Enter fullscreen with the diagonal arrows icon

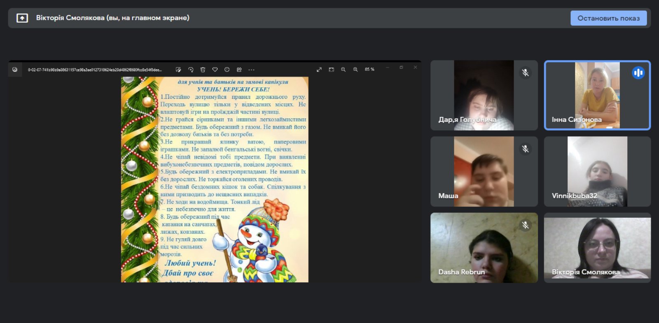tap(319, 70)
